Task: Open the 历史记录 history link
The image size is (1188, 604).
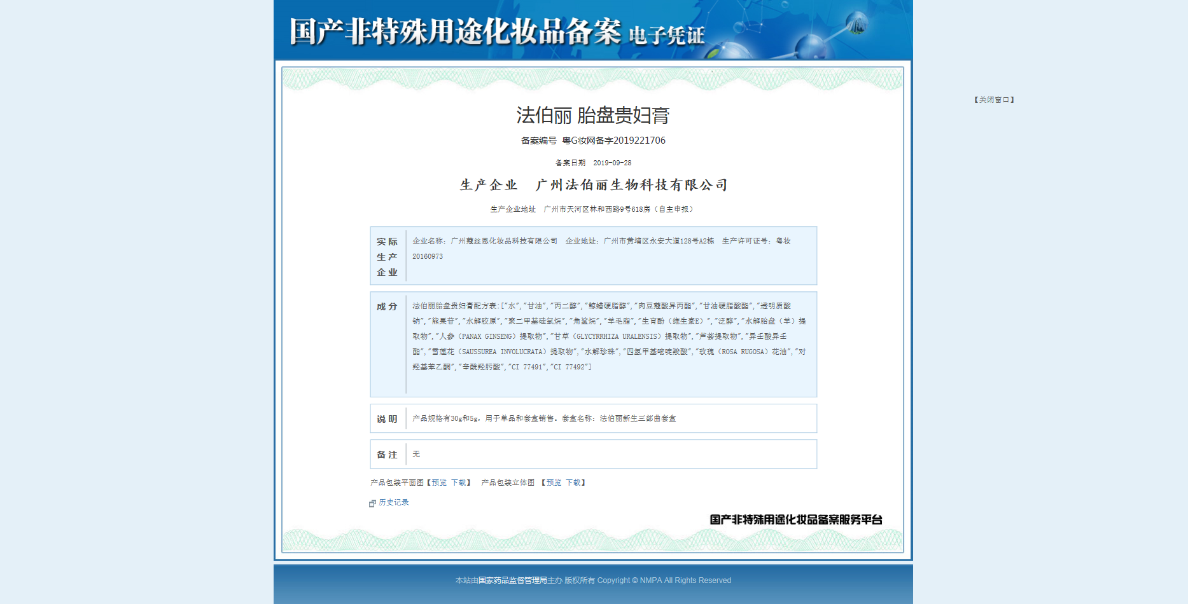Action: tap(394, 502)
